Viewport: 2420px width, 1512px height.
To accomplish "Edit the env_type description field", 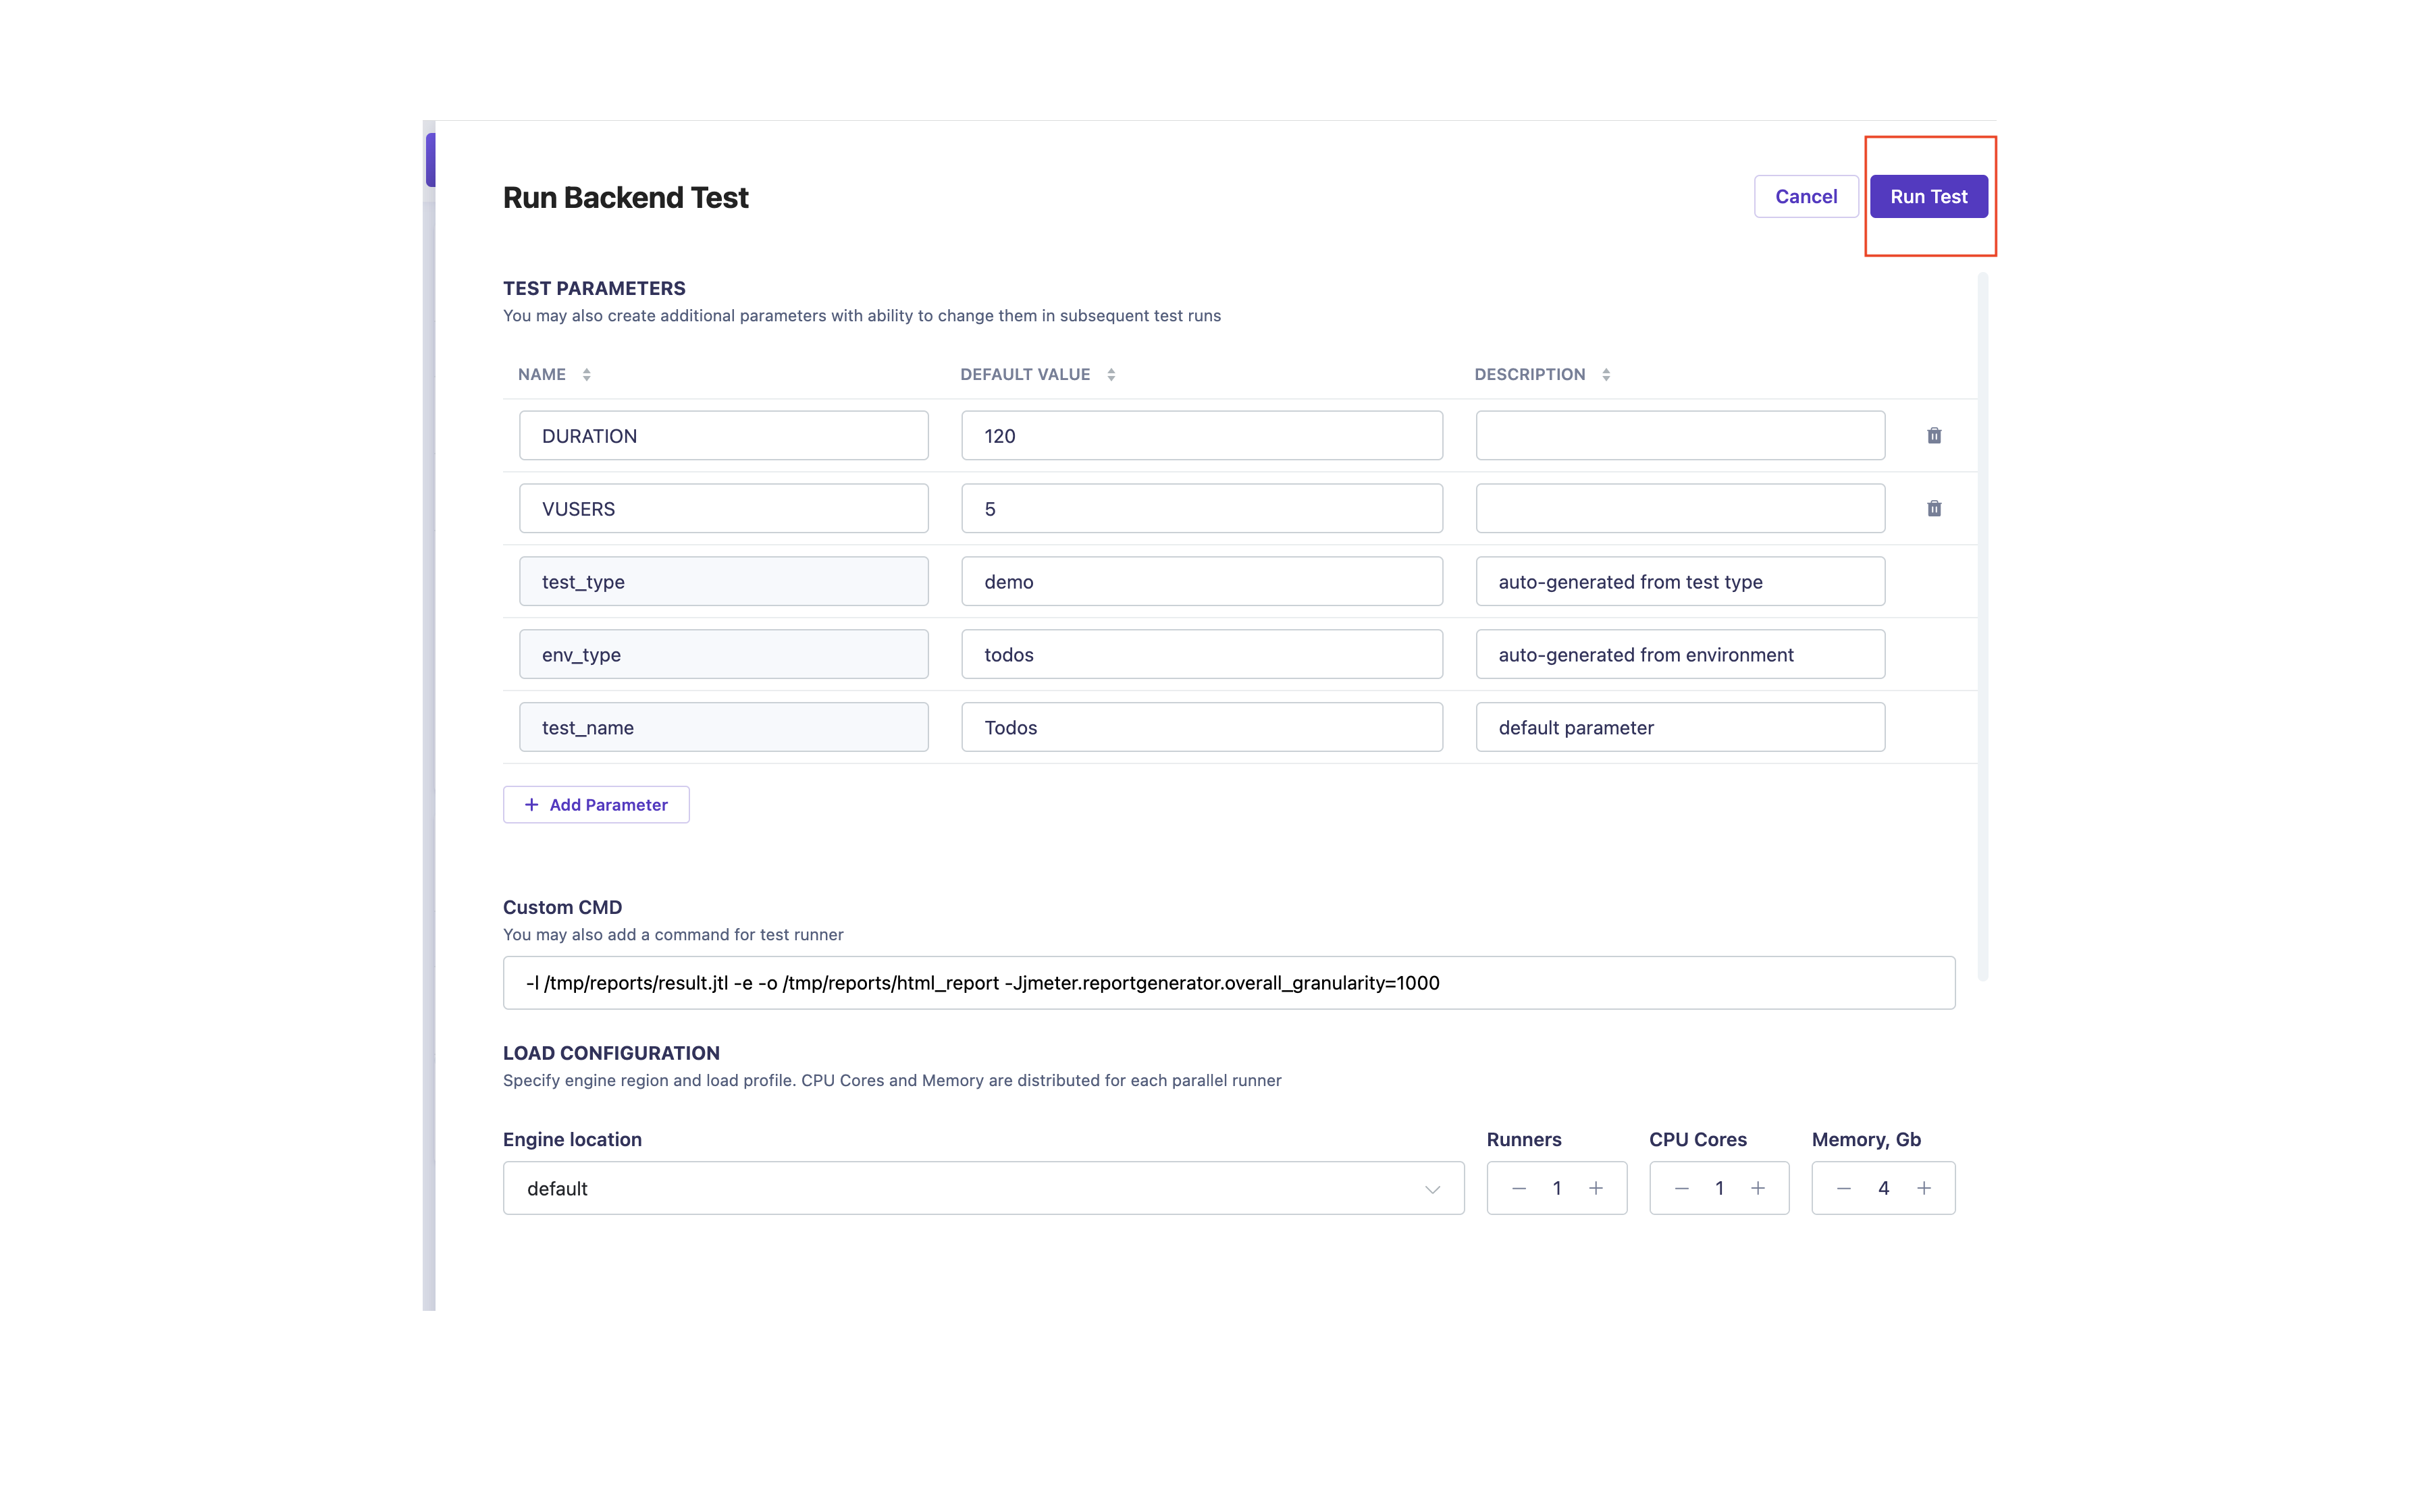I will point(1680,655).
